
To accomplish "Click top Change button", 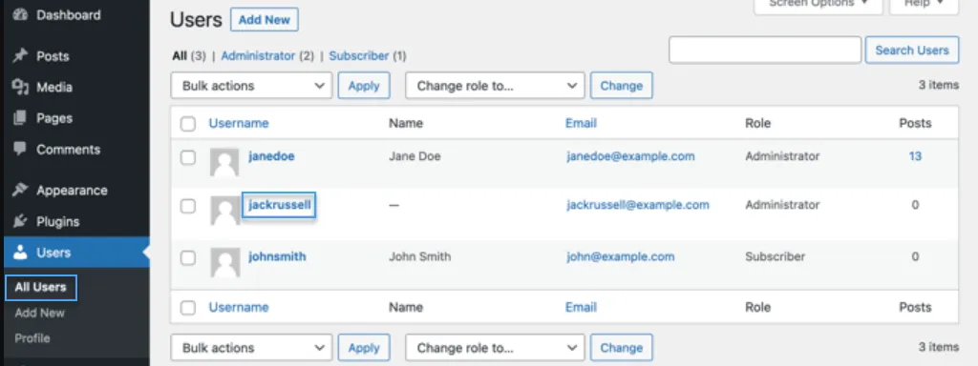I will tap(621, 86).
